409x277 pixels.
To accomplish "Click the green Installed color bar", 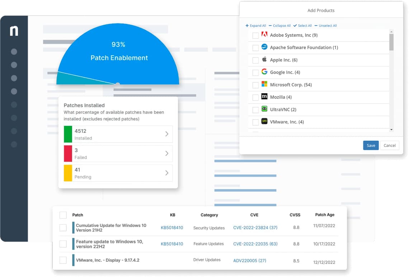I will [x=68, y=134].
